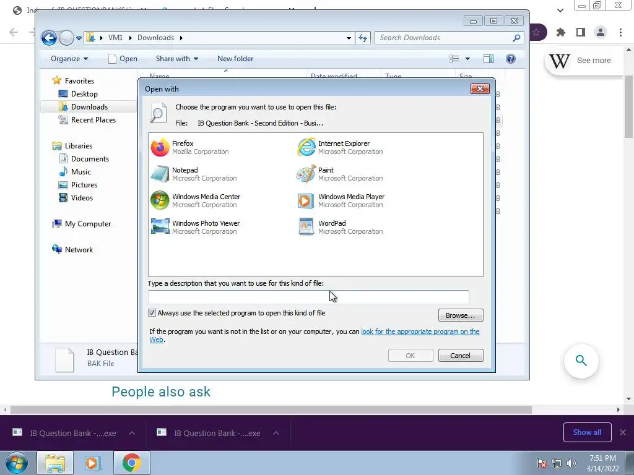This screenshot has width=634, height=475.
Task: Expand arrow after Downloads breadcrumb
Action: (181, 38)
